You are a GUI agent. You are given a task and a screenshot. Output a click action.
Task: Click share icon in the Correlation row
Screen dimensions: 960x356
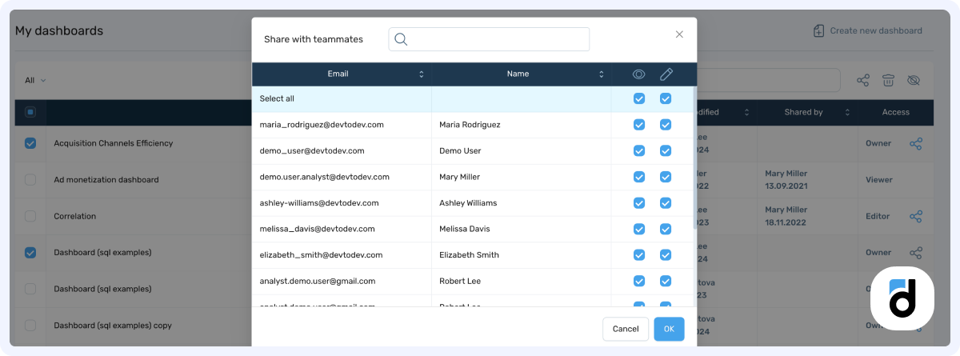pos(916,217)
